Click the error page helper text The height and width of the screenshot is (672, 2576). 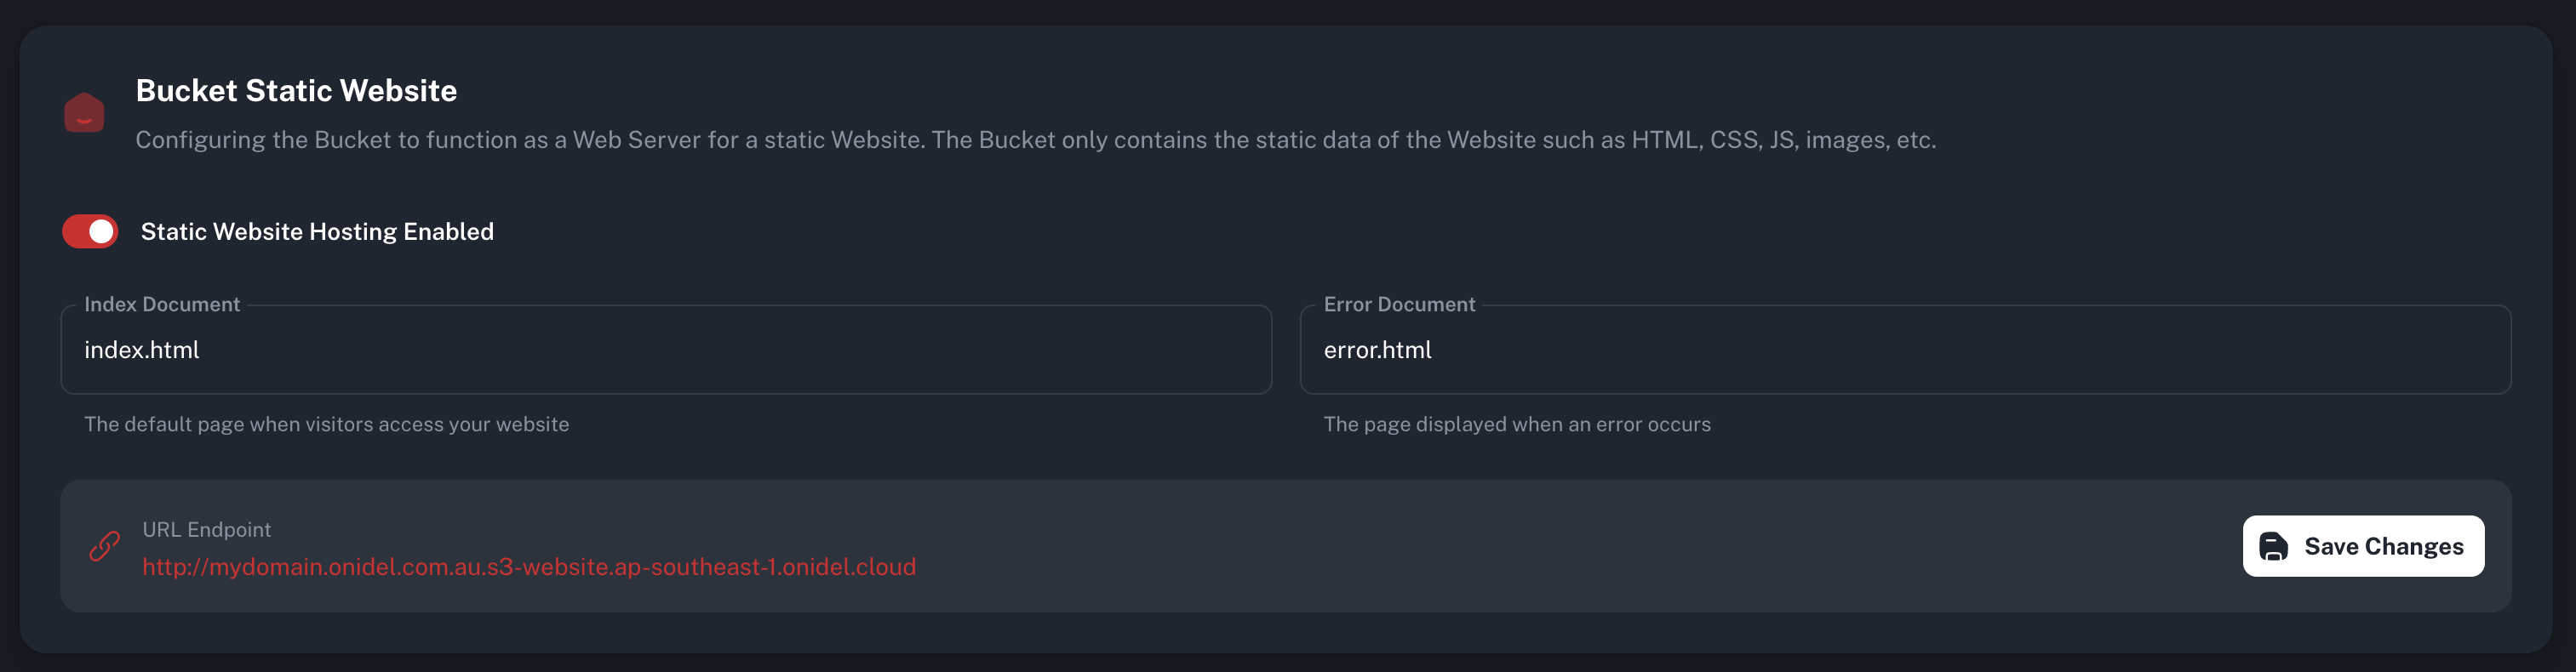click(x=1516, y=424)
